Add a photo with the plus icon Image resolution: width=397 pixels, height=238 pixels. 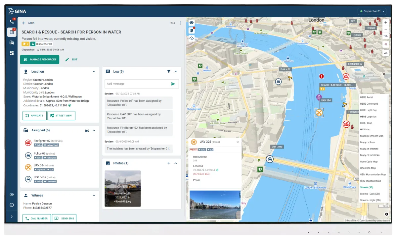(169, 163)
